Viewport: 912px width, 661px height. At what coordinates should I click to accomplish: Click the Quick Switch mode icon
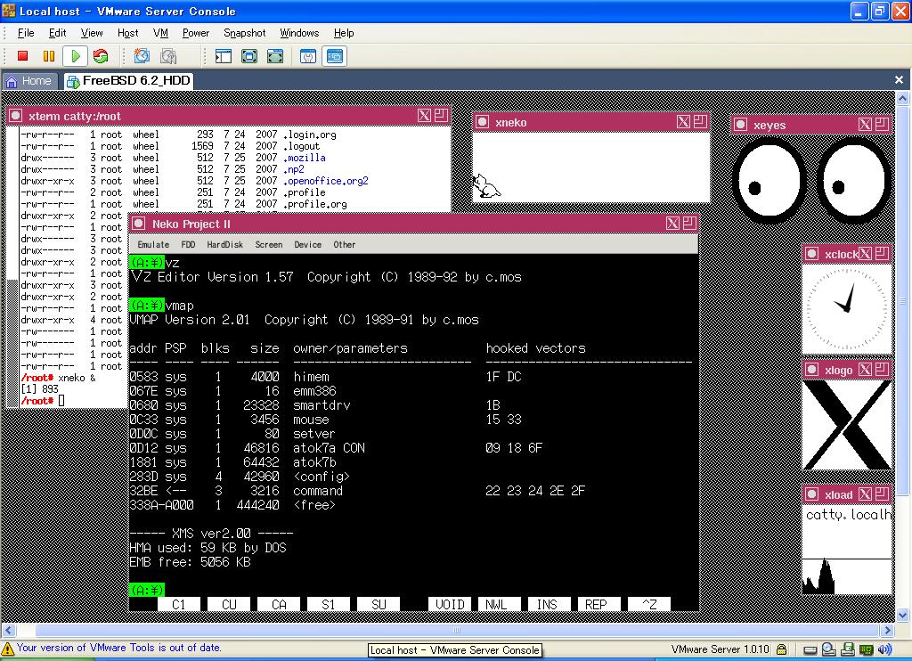[249, 56]
